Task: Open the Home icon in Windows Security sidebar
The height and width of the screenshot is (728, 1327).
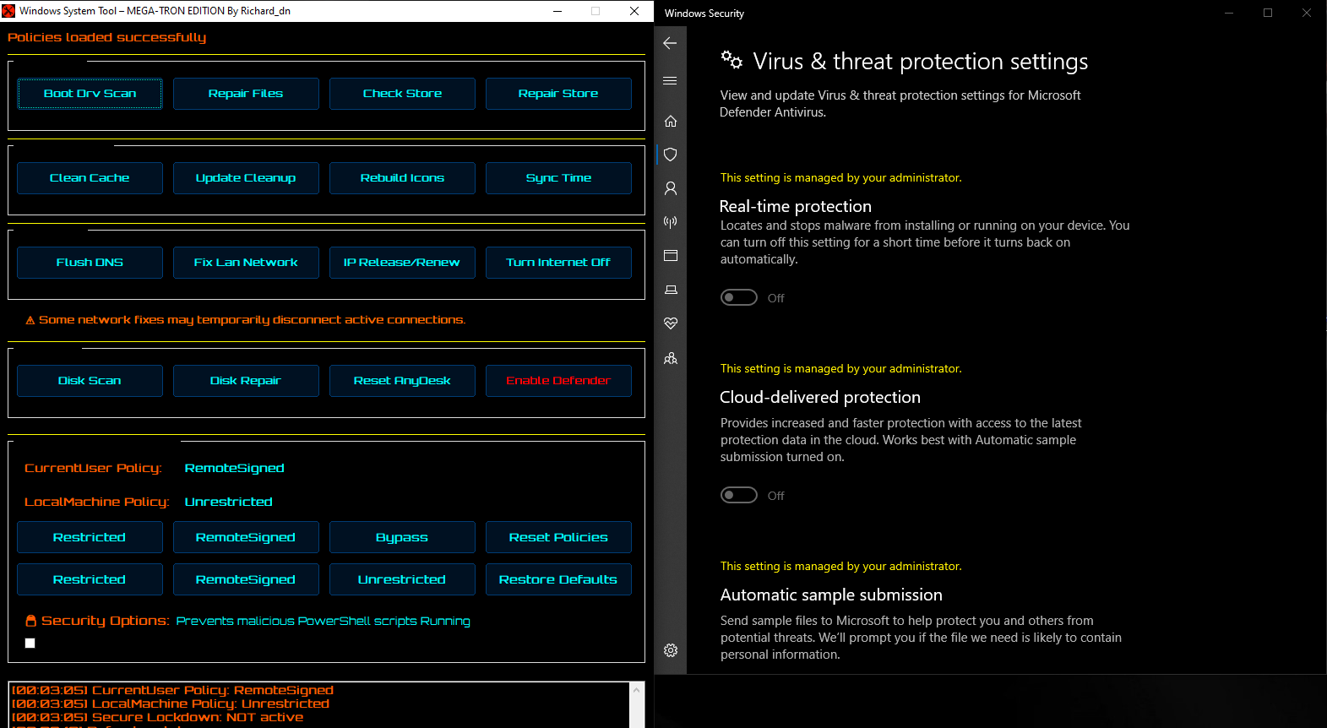Action: coord(671,121)
